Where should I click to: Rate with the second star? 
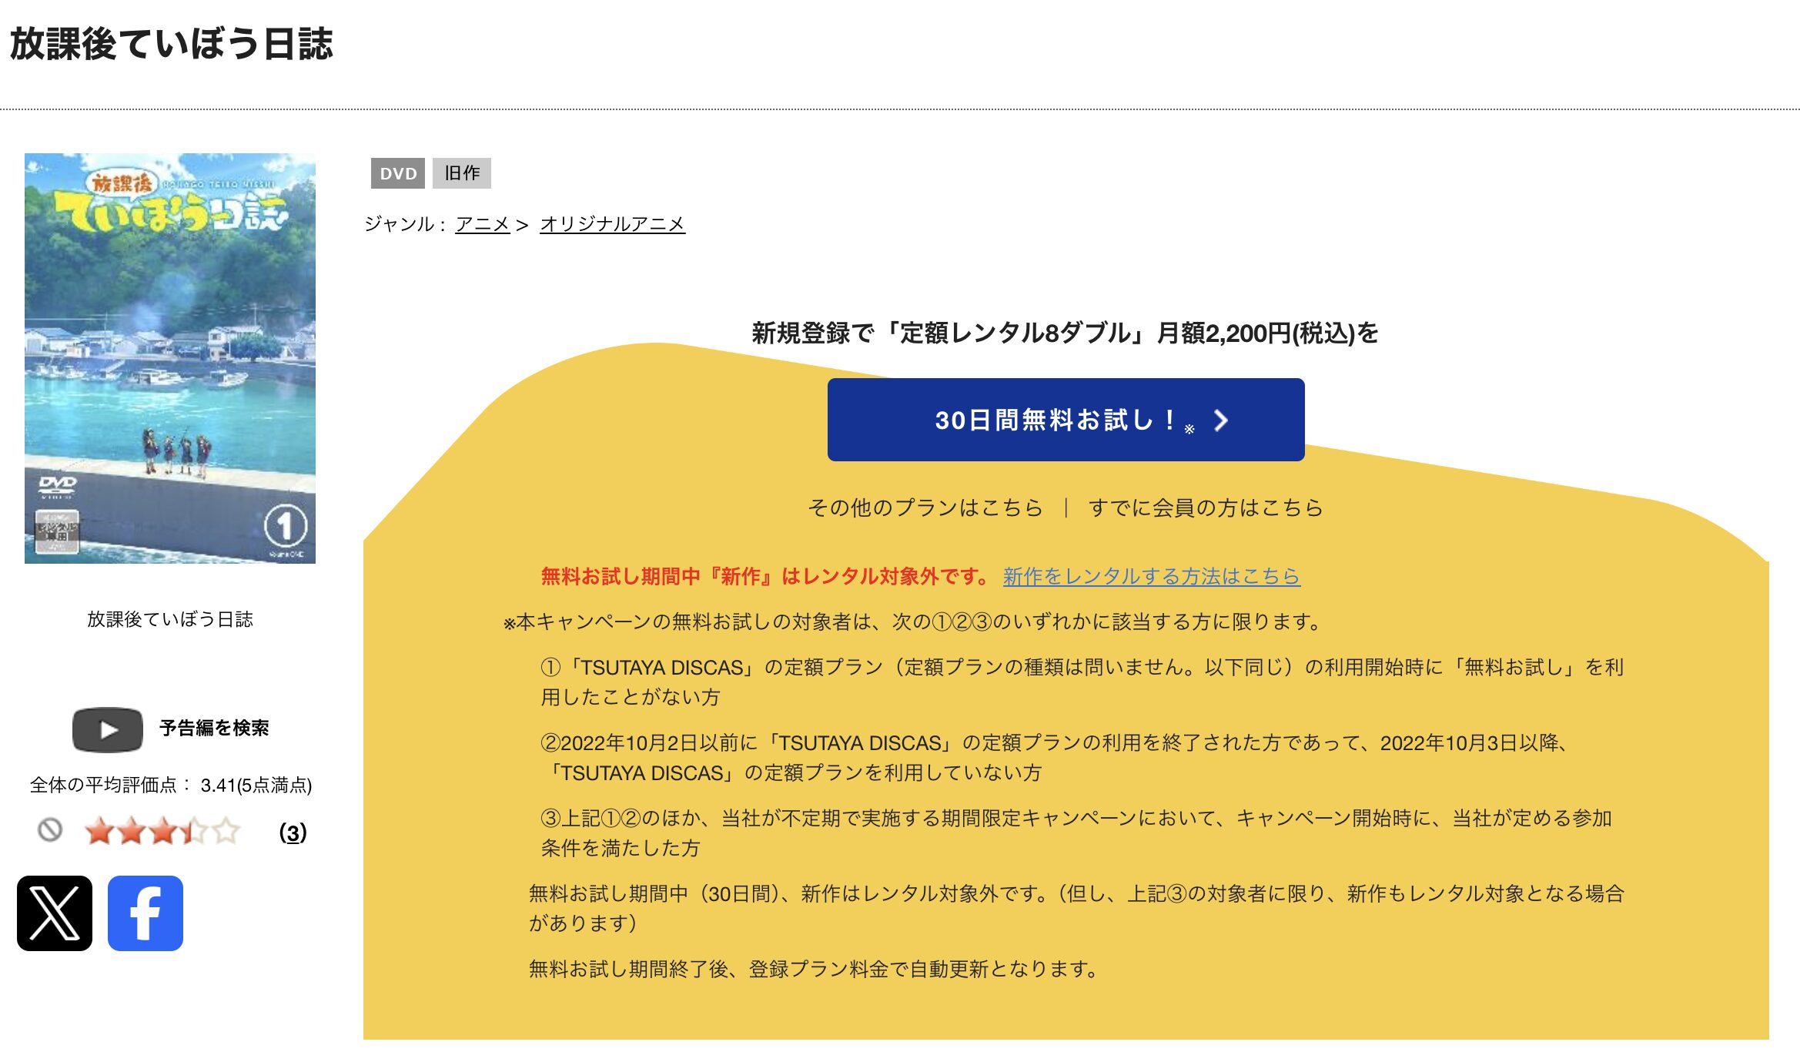(x=132, y=832)
